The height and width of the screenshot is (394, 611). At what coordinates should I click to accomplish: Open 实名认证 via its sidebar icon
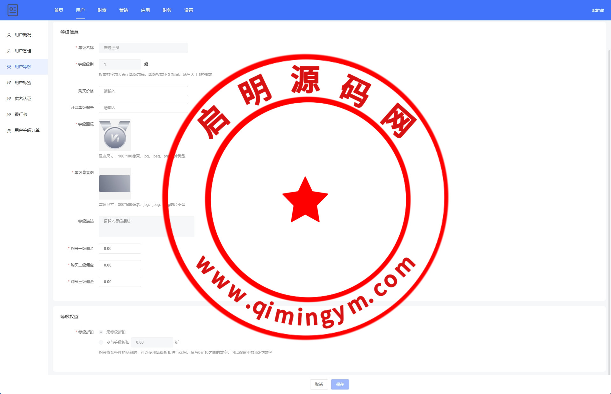click(x=9, y=99)
